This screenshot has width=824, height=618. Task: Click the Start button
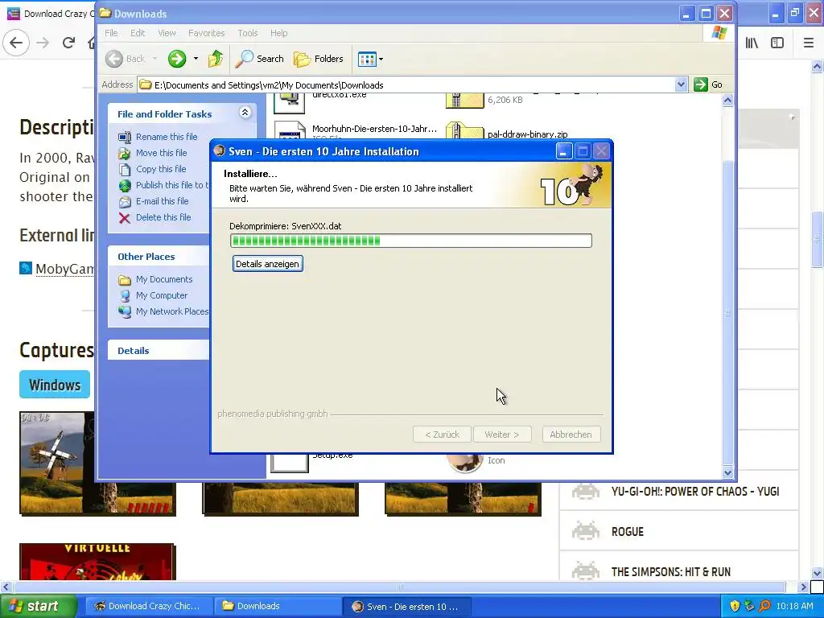point(37,607)
